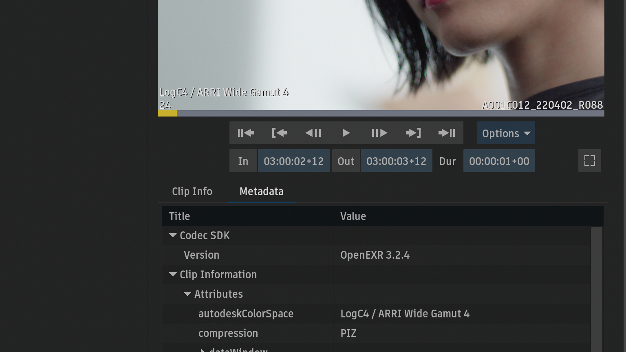The width and height of the screenshot is (626, 352).
Task: Jump to the clip's first frame
Action: pos(246,133)
